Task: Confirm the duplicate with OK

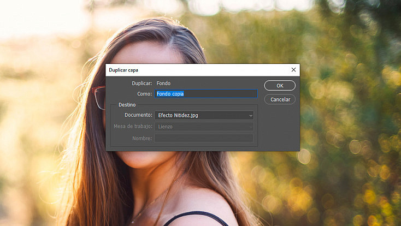Action: [x=280, y=86]
